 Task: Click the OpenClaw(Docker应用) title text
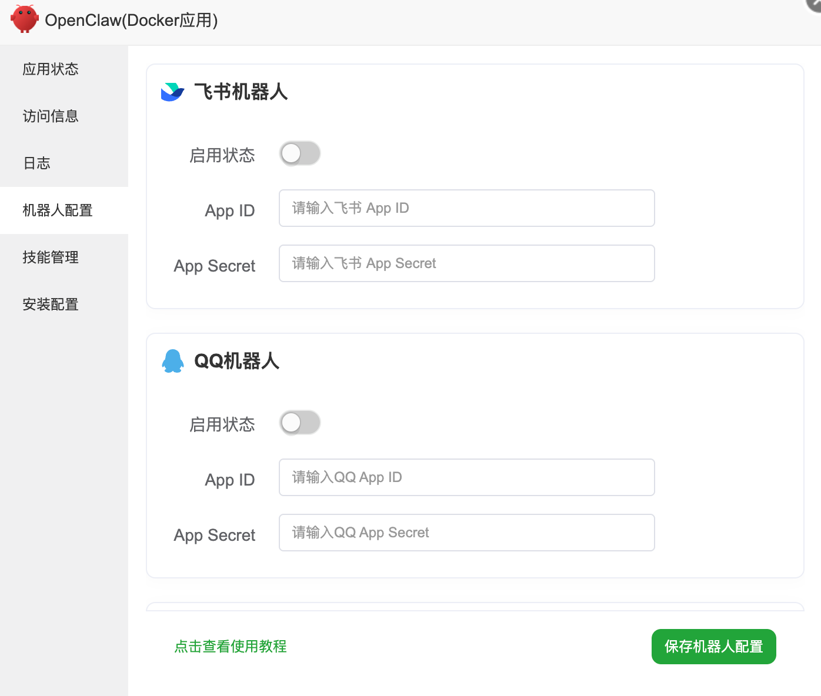tap(131, 21)
